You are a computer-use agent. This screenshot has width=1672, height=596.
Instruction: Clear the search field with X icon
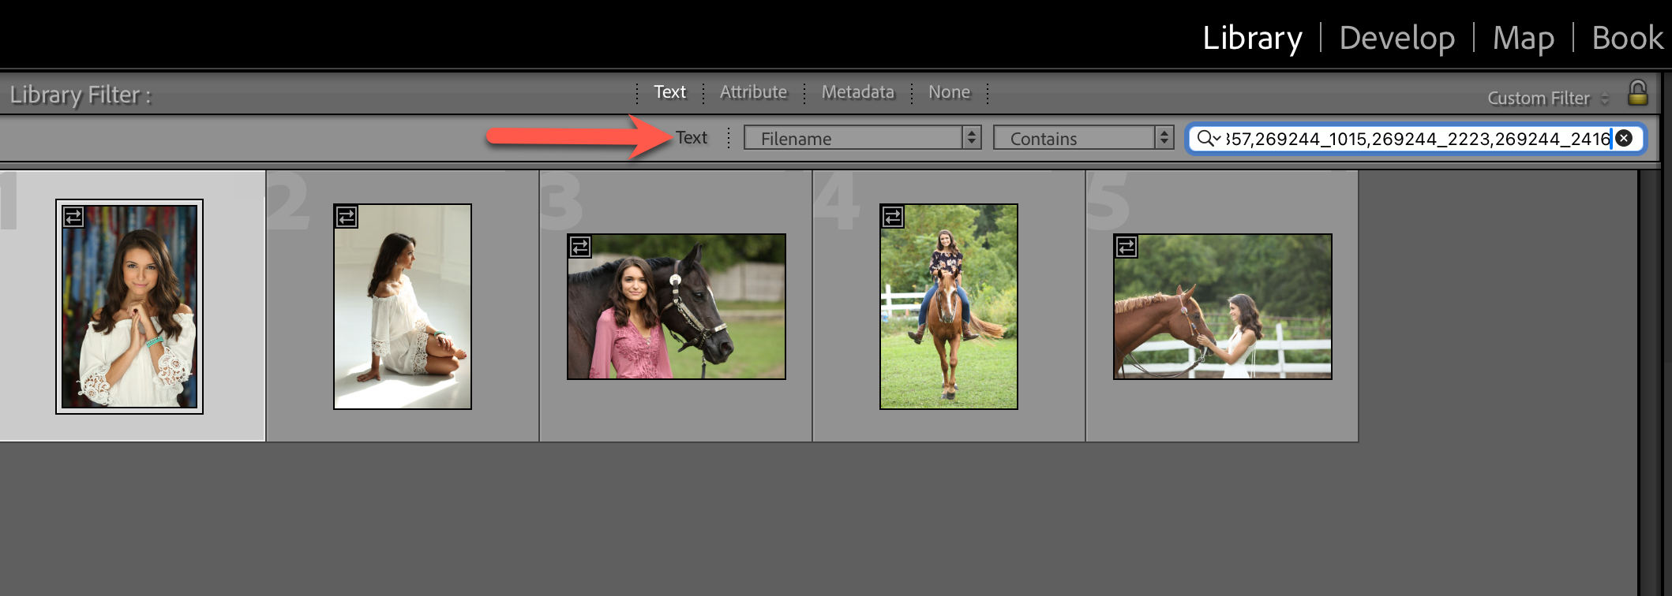click(x=1624, y=139)
